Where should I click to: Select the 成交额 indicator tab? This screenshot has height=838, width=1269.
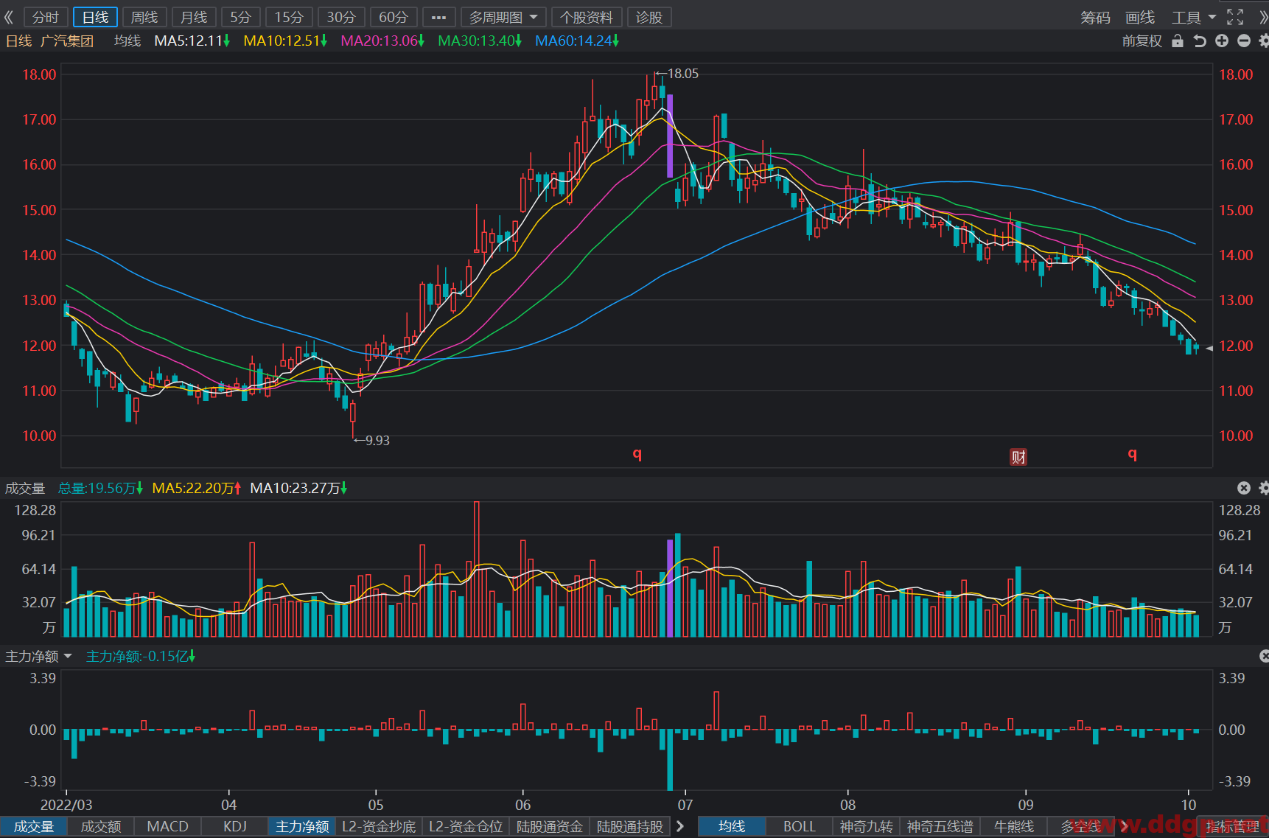[x=101, y=827]
